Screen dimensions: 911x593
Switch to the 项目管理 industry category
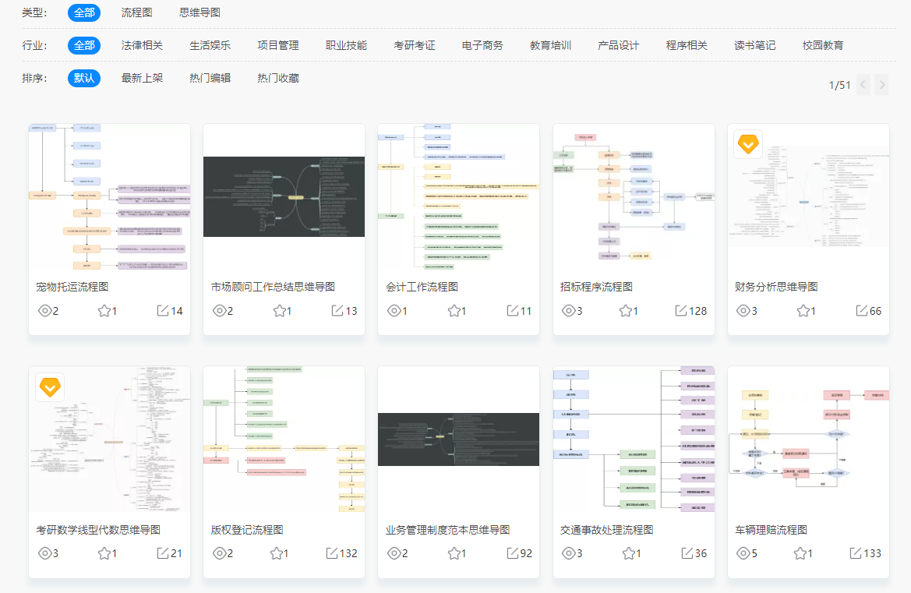277,46
